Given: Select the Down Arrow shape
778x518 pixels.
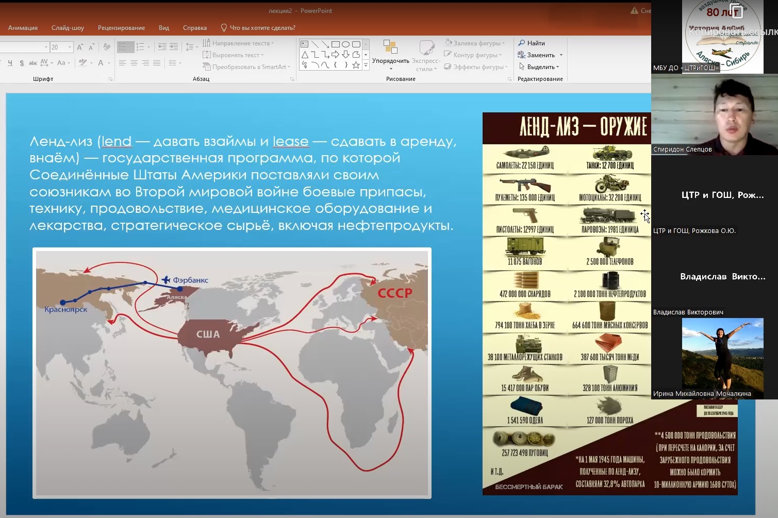Looking at the screenshot, I should click(x=345, y=55).
